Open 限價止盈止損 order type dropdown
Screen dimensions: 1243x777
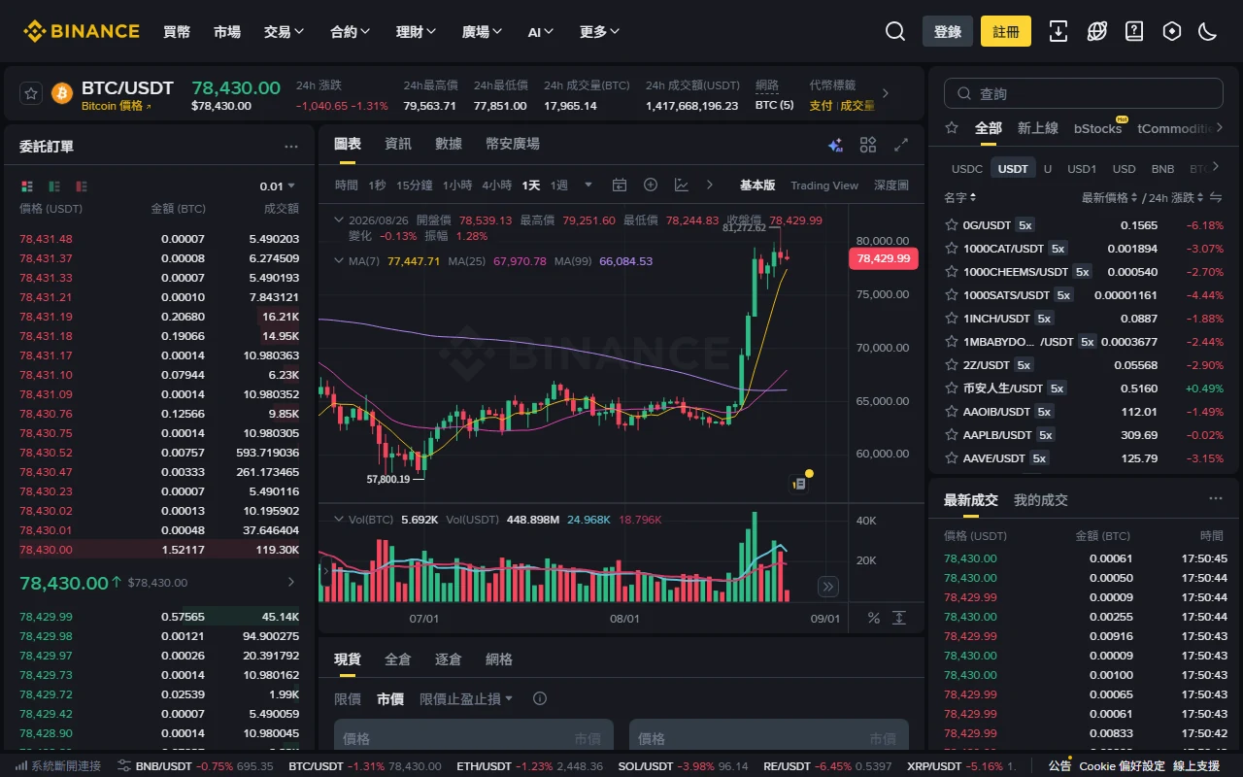(x=466, y=698)
